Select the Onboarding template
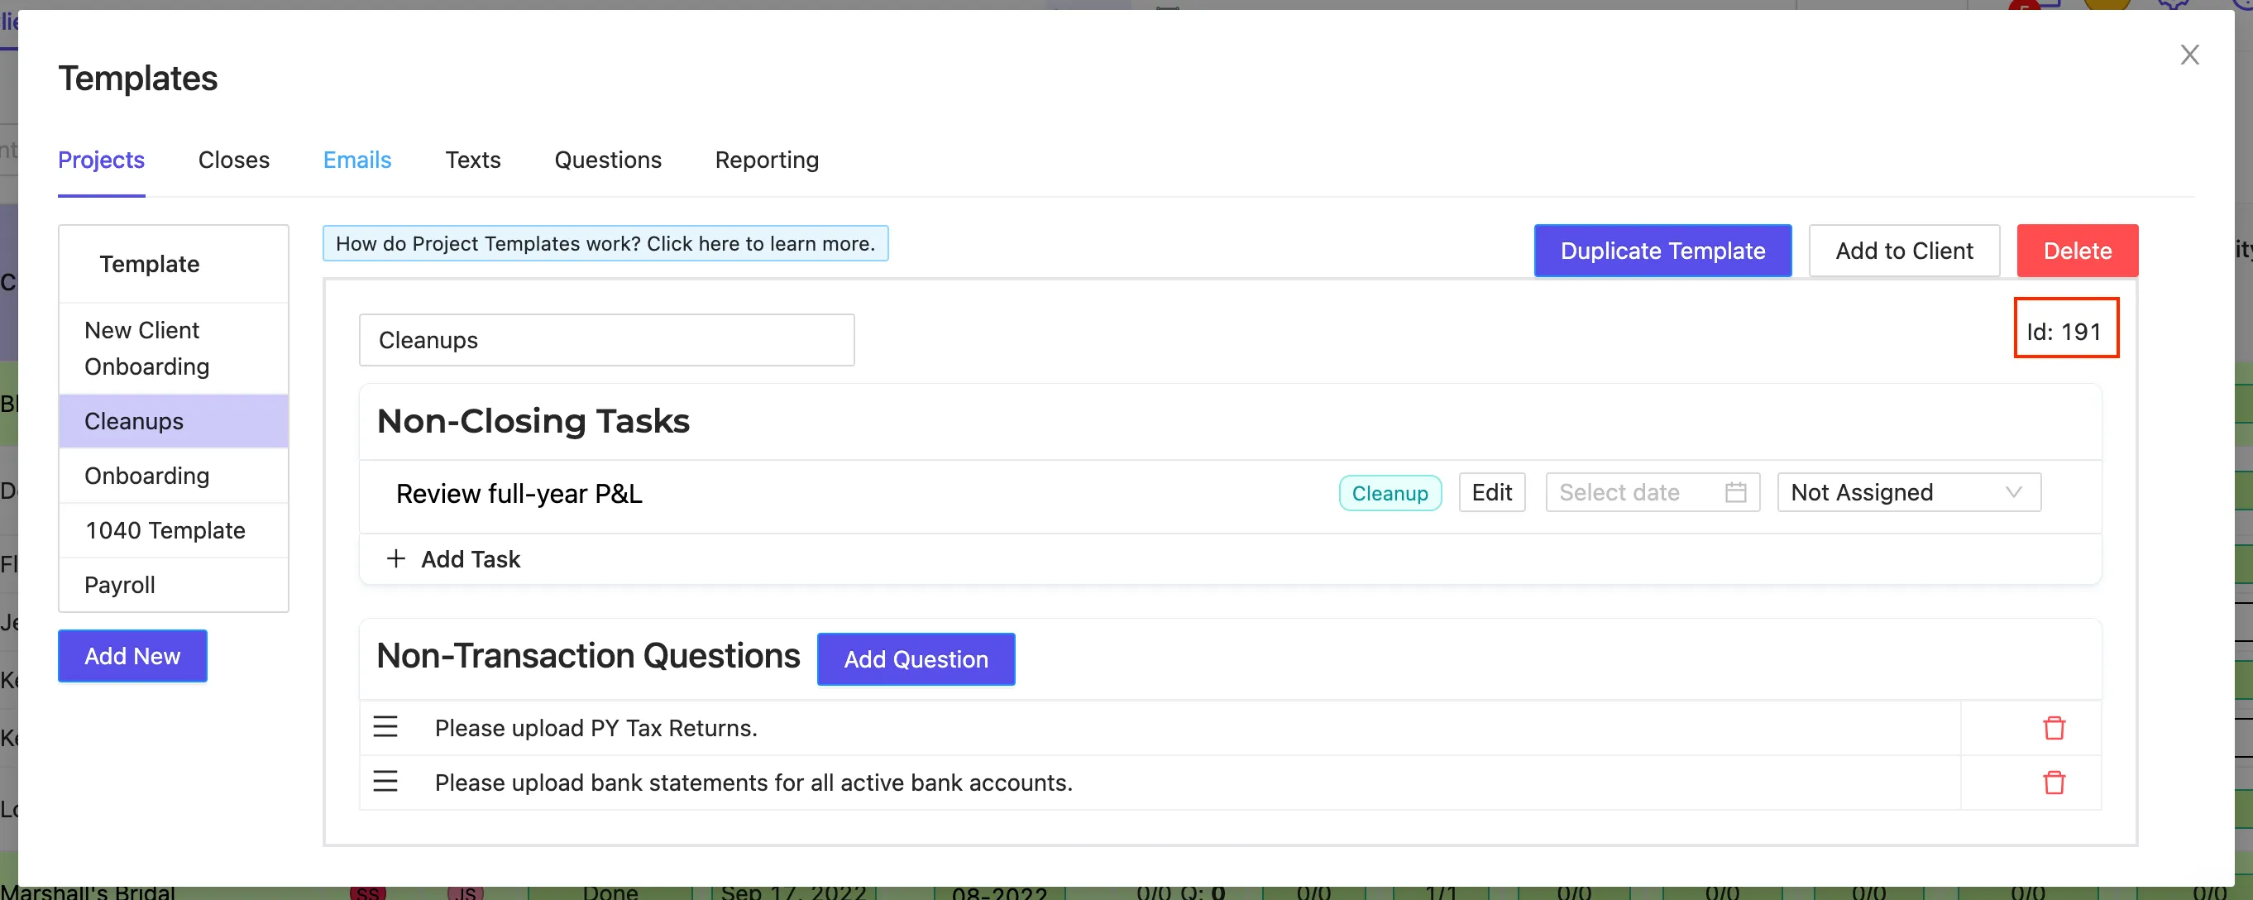The image size is (2253, 900). (173, 476)
